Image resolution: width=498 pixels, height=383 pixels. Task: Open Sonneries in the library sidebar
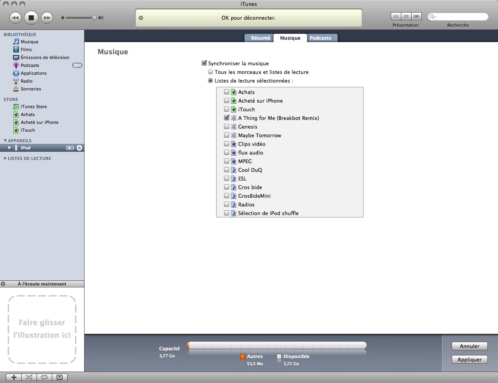[31, 89]
